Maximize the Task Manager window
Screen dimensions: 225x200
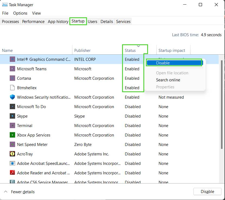pos(200,5)
